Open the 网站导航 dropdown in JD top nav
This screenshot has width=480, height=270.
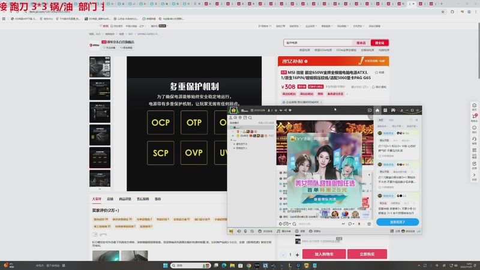point(343,26)
